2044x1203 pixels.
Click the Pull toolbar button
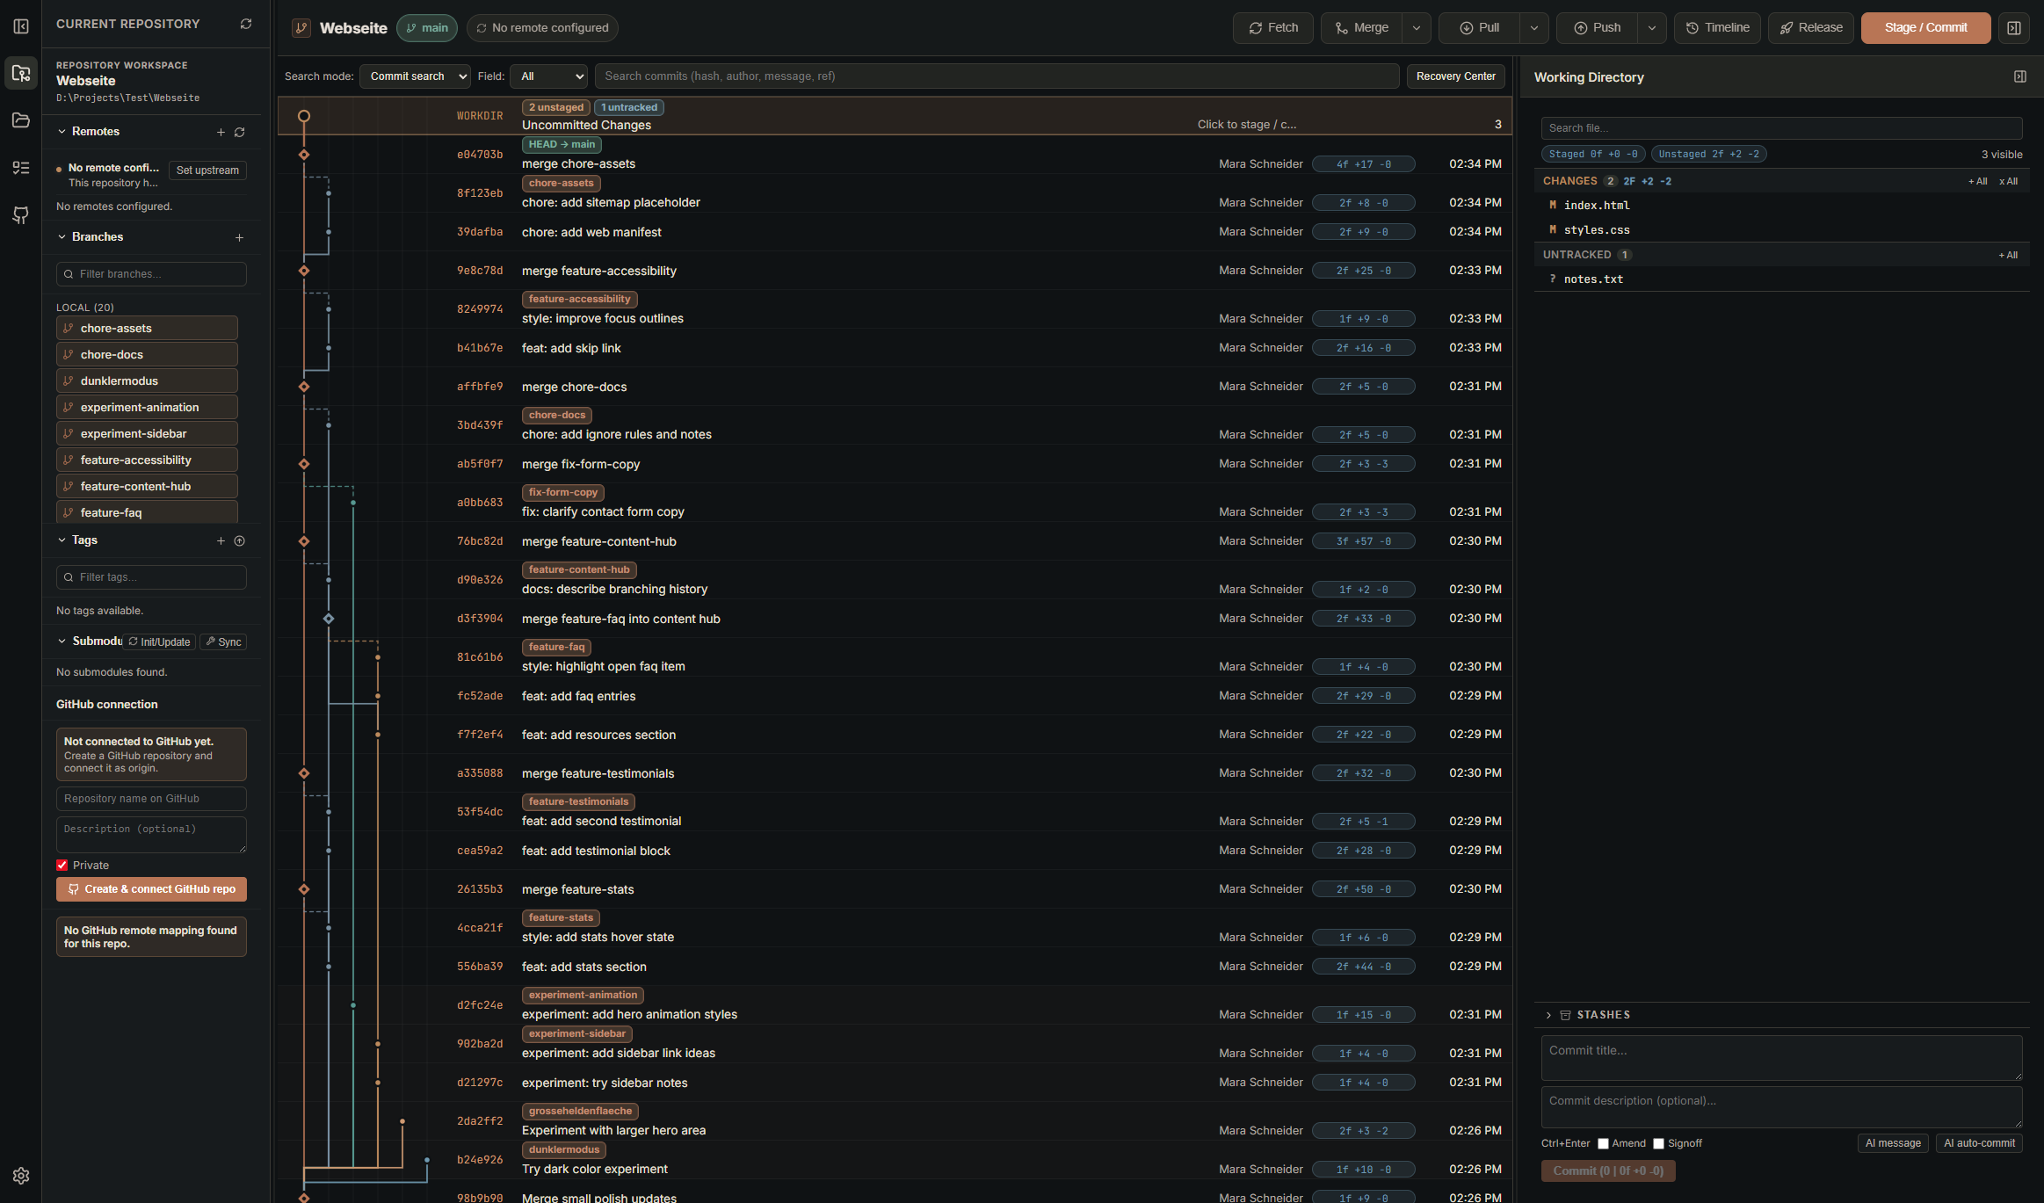point(1479,28)
